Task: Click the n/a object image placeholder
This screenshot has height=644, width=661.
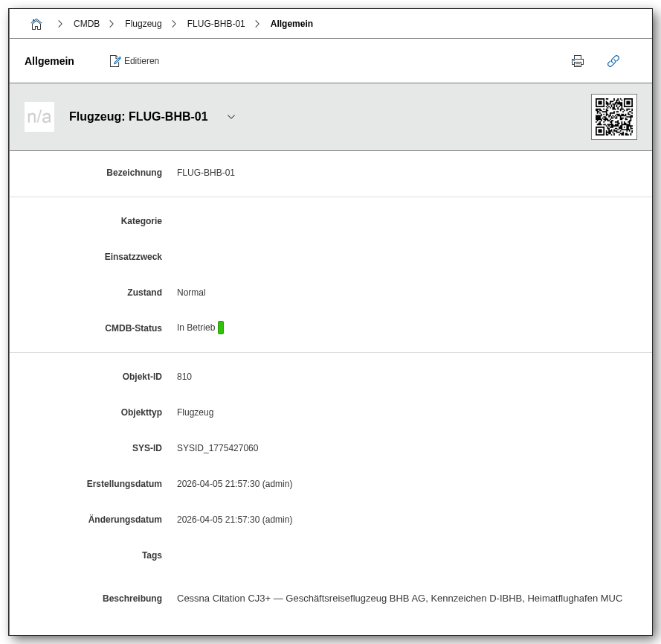Action: point(39,117)
